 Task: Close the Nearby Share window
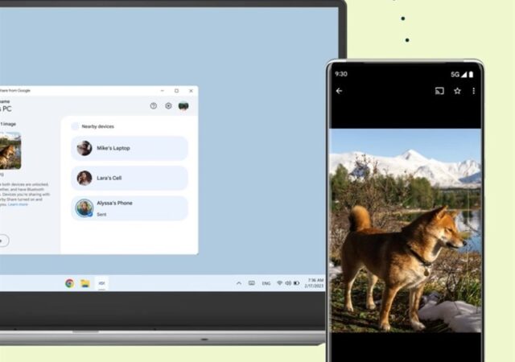[191, 91]
